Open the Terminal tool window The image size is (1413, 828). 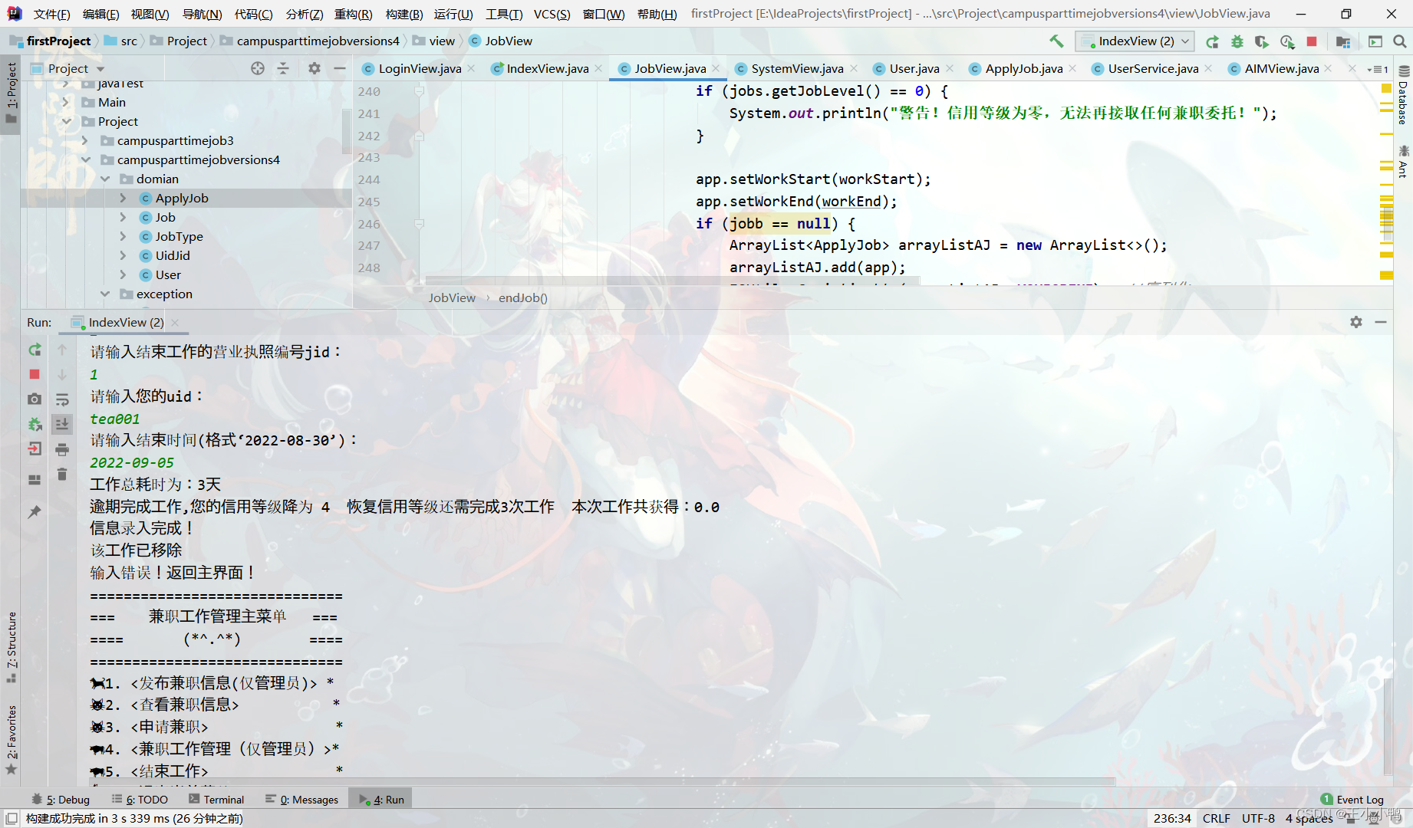coord(216,800)
